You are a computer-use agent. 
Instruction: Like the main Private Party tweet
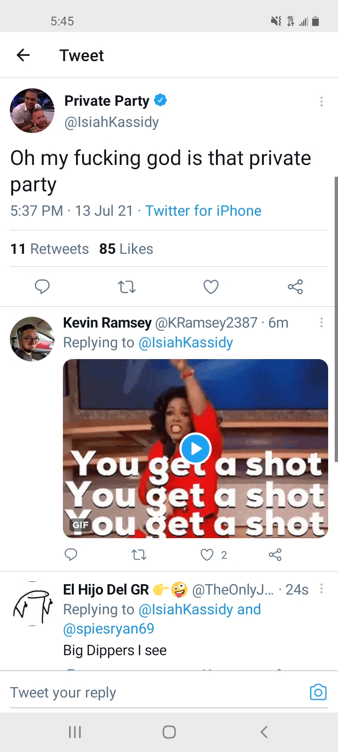click(x=211, y=286)
